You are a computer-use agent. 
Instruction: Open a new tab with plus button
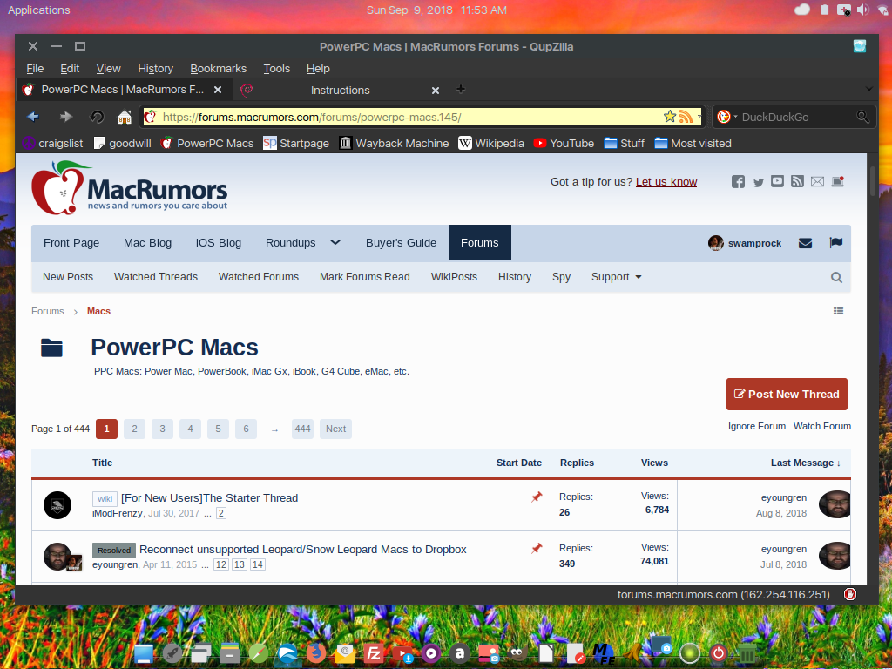coord(461,90)
